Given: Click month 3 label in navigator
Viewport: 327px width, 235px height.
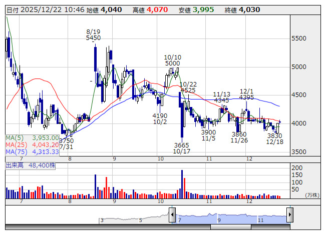Looking at the screenshot, I should click(x=102, y=220).
